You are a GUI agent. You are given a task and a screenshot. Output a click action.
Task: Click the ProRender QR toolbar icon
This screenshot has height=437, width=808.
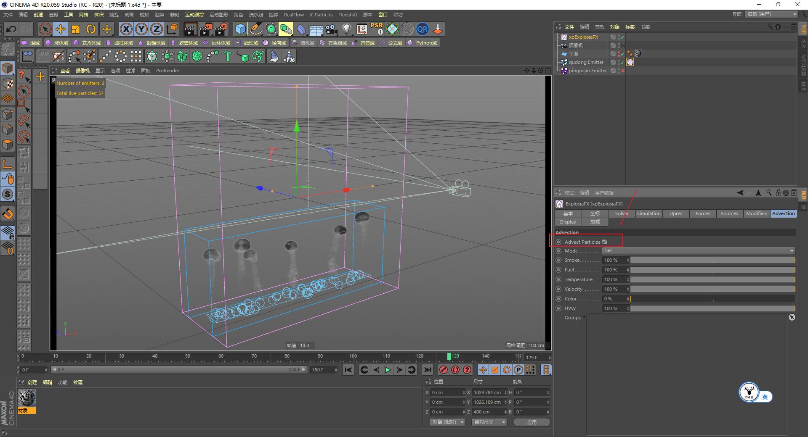422,29
